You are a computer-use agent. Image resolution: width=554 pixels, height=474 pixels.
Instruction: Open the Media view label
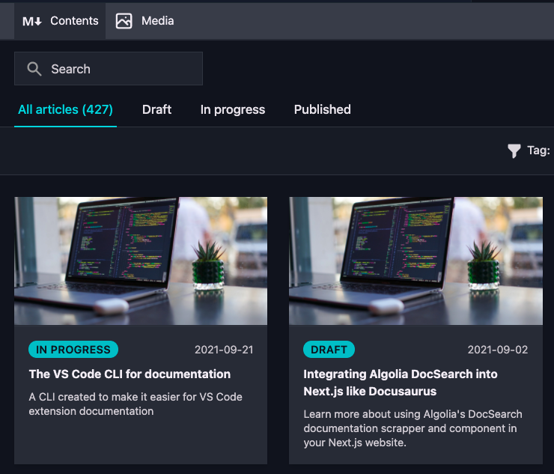(157, 21)
